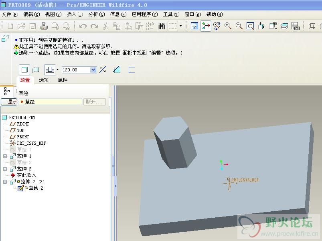The image size is (322, 241).
Task: Select PRT_CSYS_DEF in the model tree
Action: (31, 143)
